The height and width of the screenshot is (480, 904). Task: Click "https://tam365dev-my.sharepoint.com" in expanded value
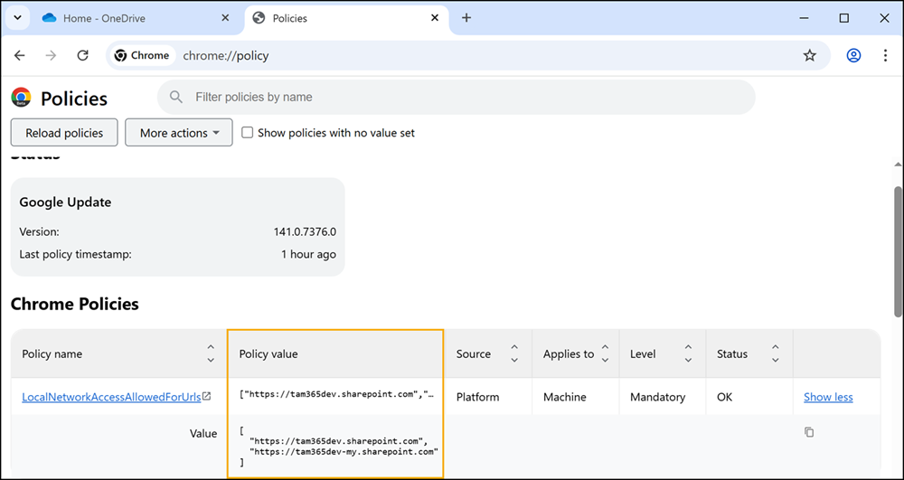[344, 452]
